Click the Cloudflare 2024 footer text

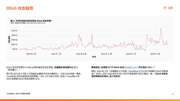point(18,93)
